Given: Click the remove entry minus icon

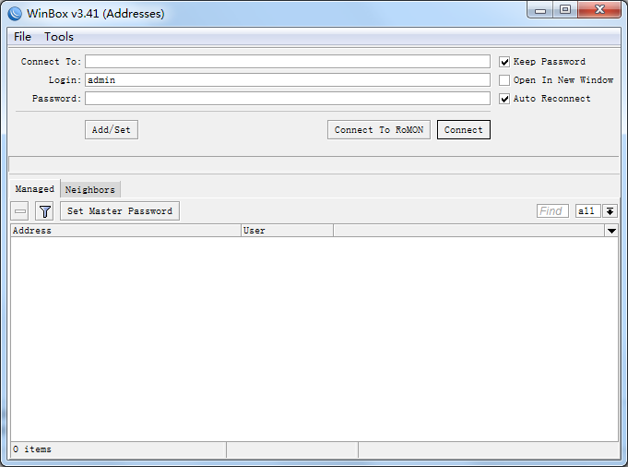Looking at the screenshot, I should click(x=19, y=211).
